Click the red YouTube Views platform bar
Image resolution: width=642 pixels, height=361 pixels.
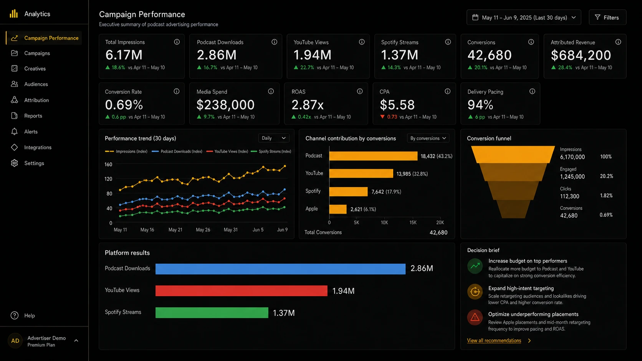(242, 291)
